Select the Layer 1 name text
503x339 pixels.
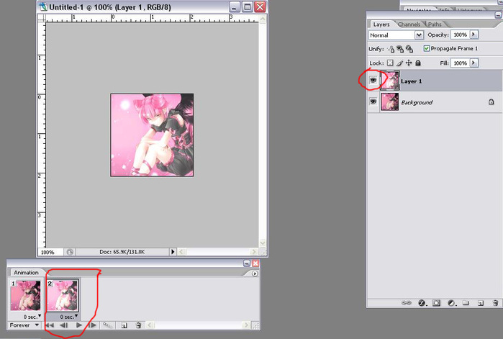pyautogui.click(x=412, y=81)
